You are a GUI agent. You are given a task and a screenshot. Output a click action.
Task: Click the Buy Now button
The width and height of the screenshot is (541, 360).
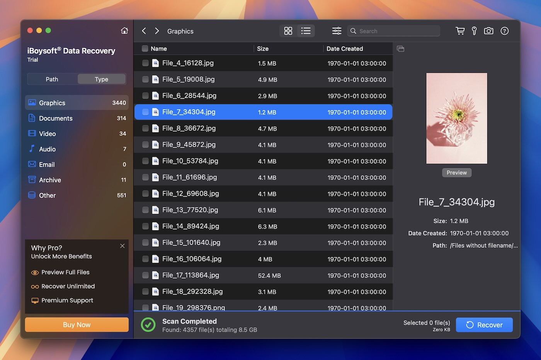(76, 325)
